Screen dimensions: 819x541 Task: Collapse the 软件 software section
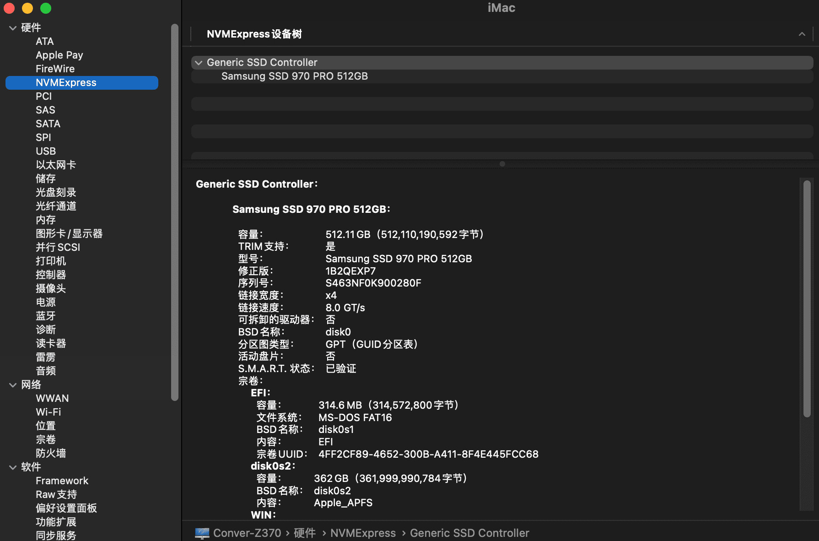(13, 467)
